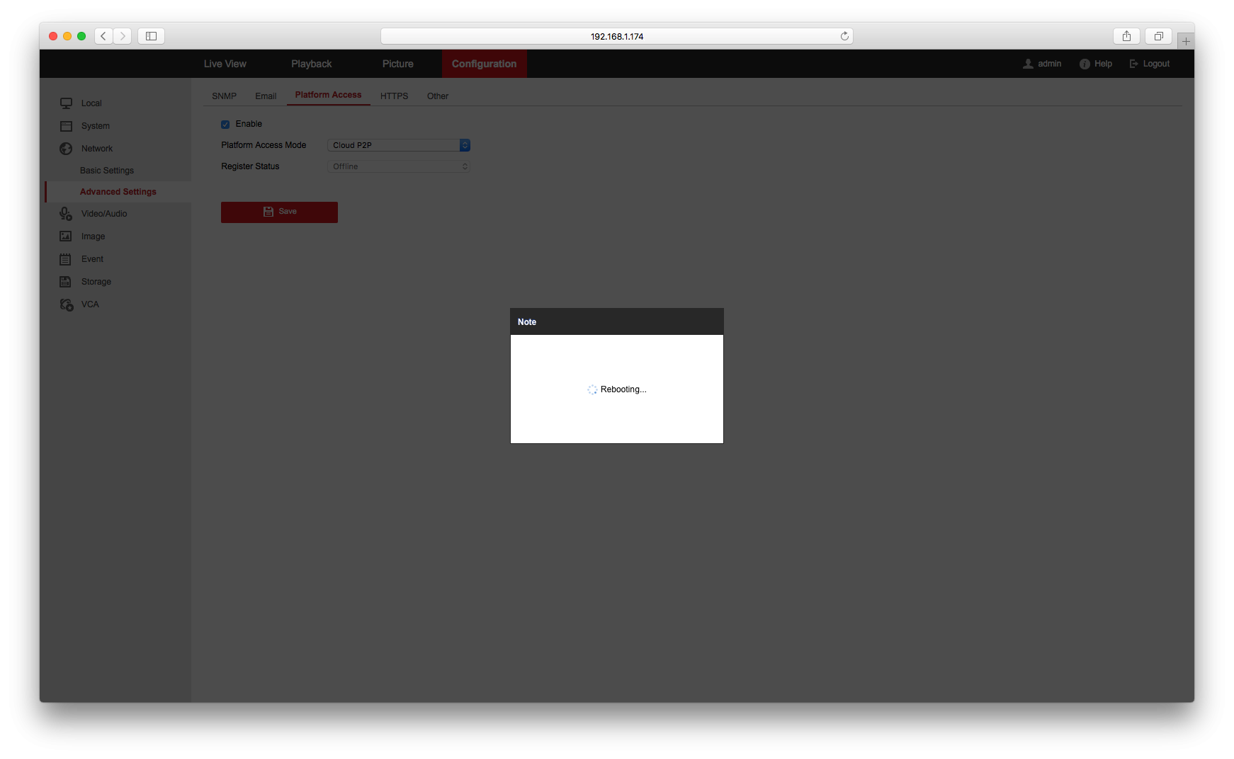Toggle the Enable checkbox
1234x759 pixels.
pos(225,125)
